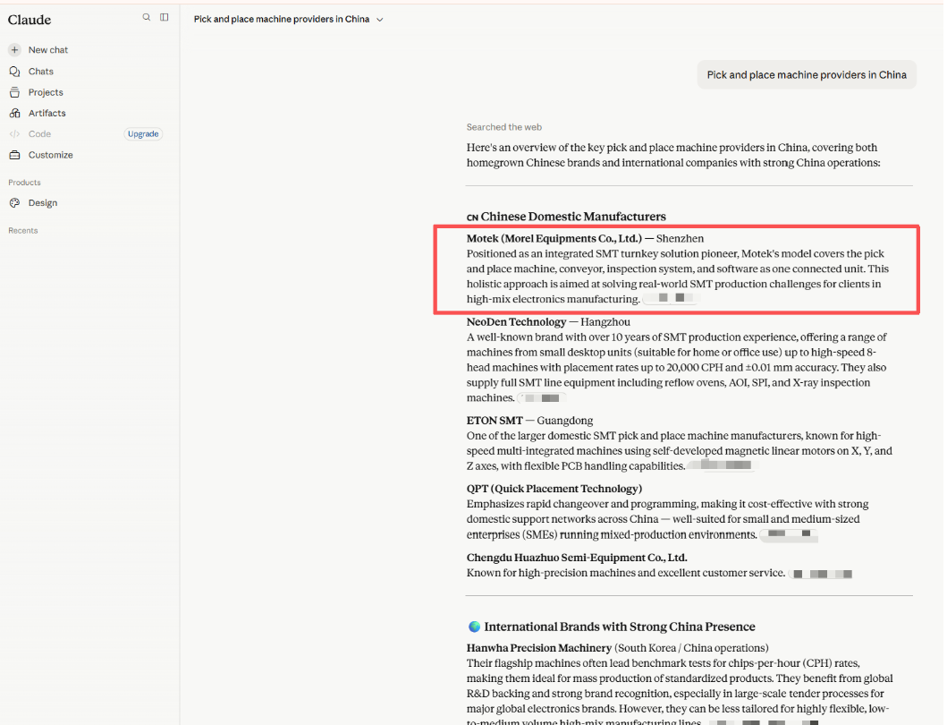
Task: Click the Hanwha Precision Machinery title
Action: (538, 648)
